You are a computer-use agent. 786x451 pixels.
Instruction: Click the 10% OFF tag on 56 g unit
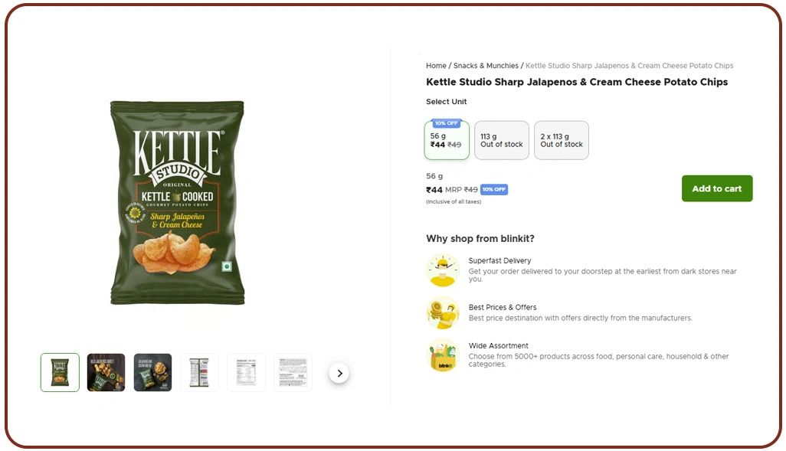[x=446, y=123]
